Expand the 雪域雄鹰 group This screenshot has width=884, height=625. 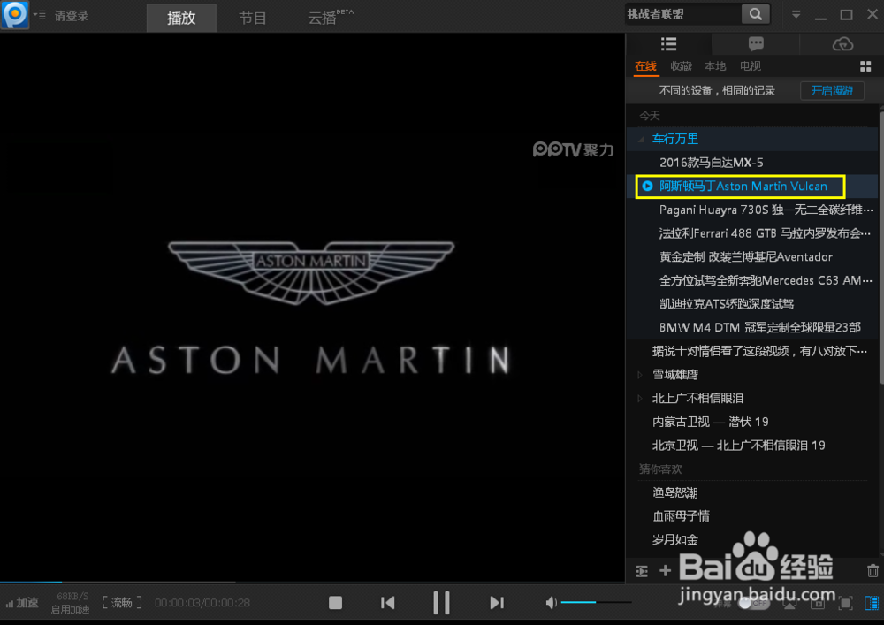[640, 375]
